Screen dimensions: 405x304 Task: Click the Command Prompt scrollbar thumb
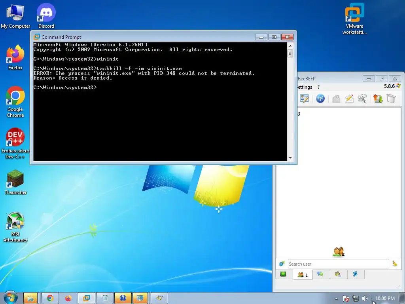[290, 53]
